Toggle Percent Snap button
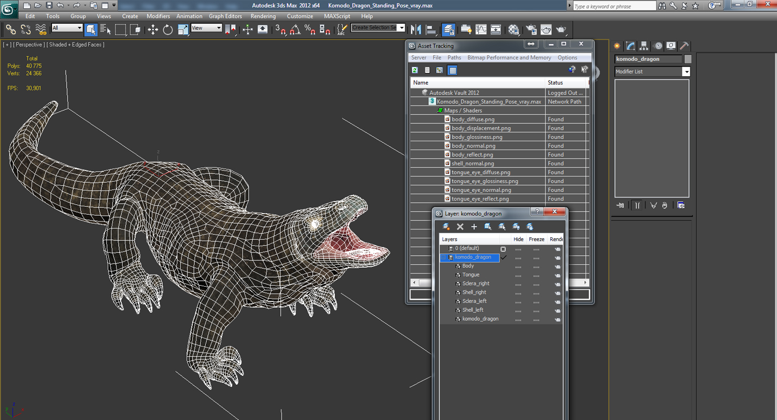This screenshot has height=420, width=777. (310, 29)
